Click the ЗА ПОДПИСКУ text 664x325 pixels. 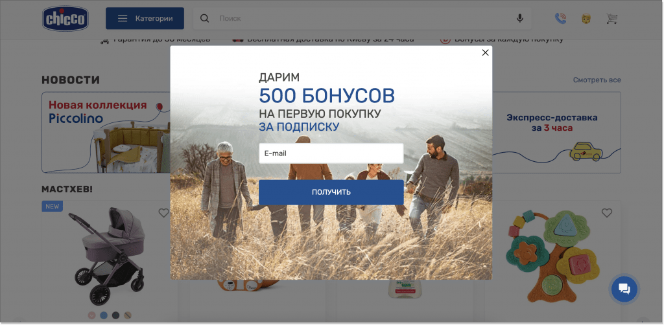(299, 127)
